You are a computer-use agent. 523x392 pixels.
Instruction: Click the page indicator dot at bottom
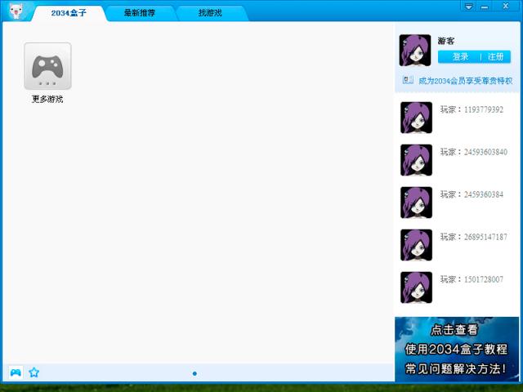(x=194, y=374)
